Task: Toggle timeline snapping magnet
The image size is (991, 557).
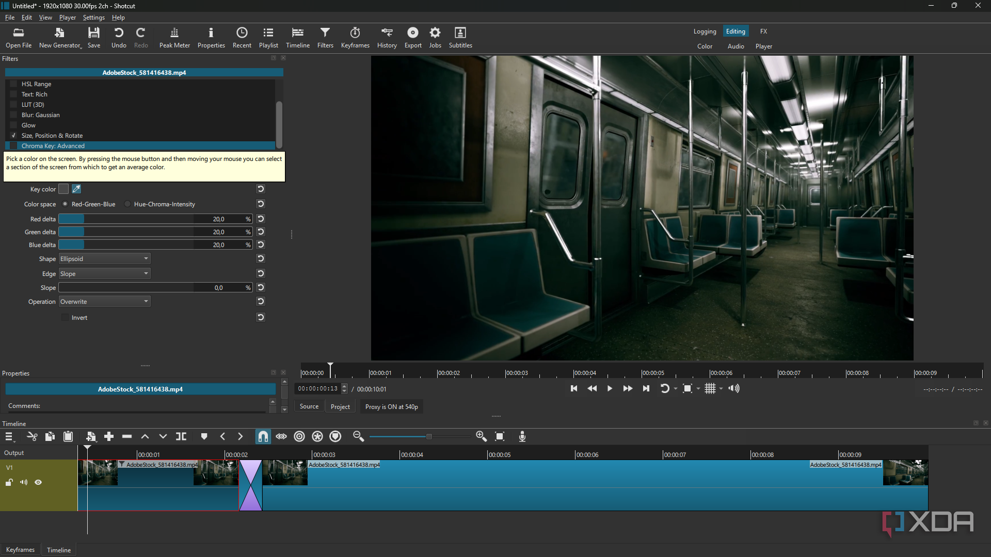Action: (263, 437)
